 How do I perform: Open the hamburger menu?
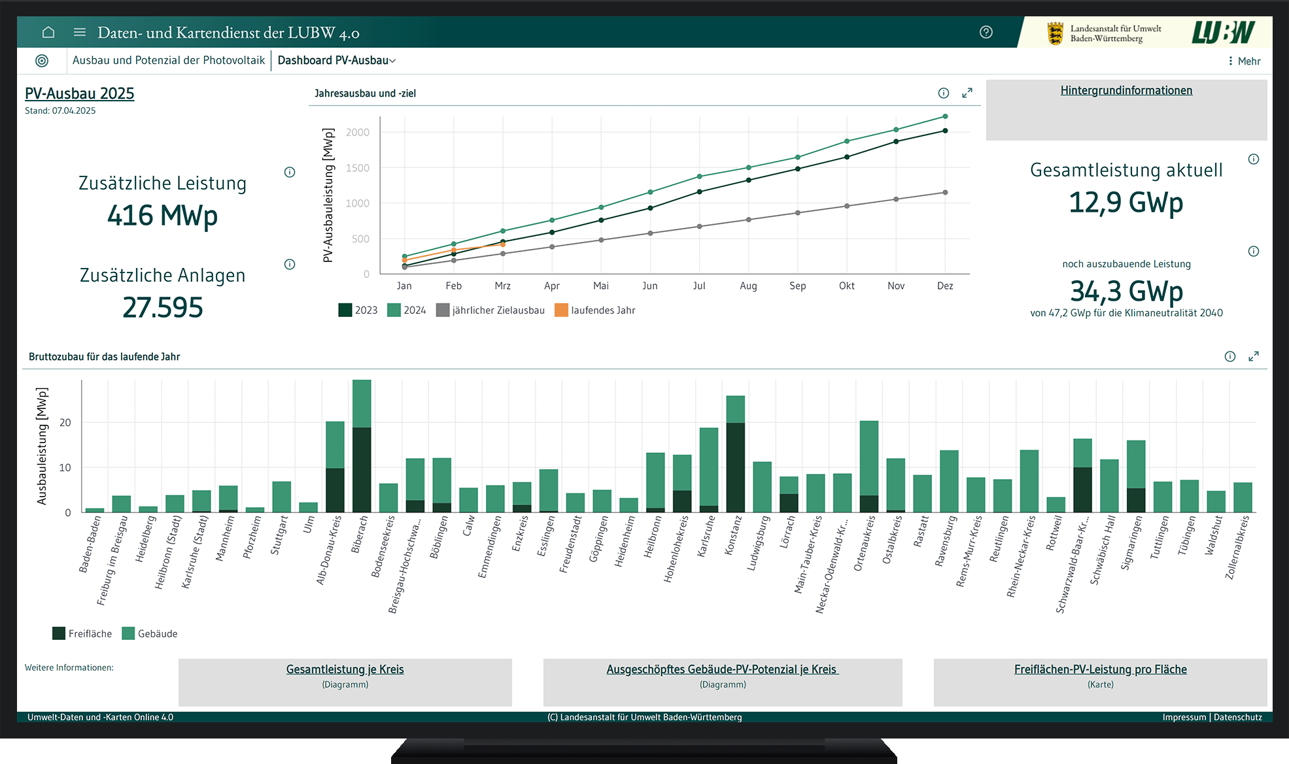pyautogui.click(x=80, y=32)
